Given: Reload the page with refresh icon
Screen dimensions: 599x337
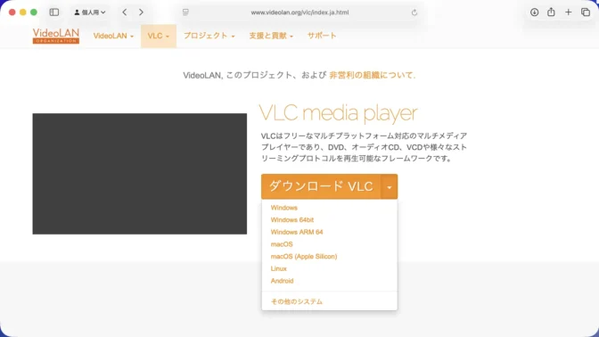Looking at the screenshot, I should [x=414, y=12].
